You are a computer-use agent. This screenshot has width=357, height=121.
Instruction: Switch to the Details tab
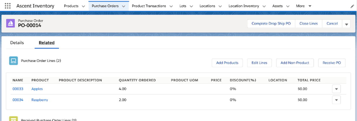coord(17,43)
